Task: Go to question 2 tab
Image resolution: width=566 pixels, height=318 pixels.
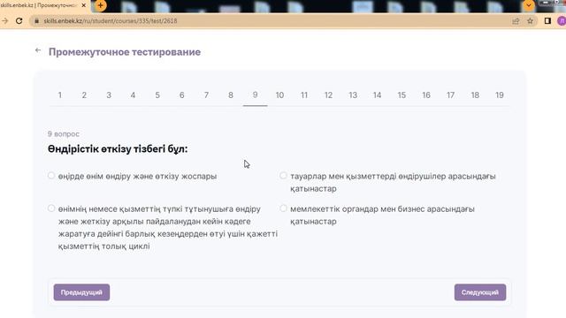Action: (x=84, y=95)
